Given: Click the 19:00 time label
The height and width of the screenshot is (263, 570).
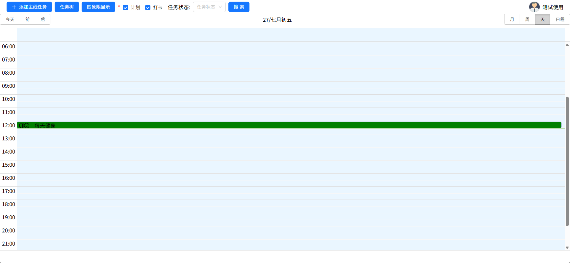Looking at the screenshot, I should (9, 218).
